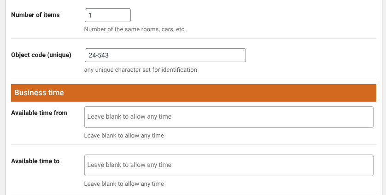Click the "any unique character set" hint text
The height and width of the screenshot is (195, 386).
click(x=140, y=70)
